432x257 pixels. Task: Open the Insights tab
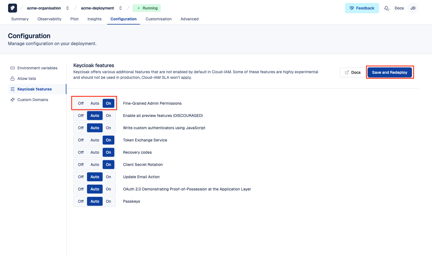point(95,19)
